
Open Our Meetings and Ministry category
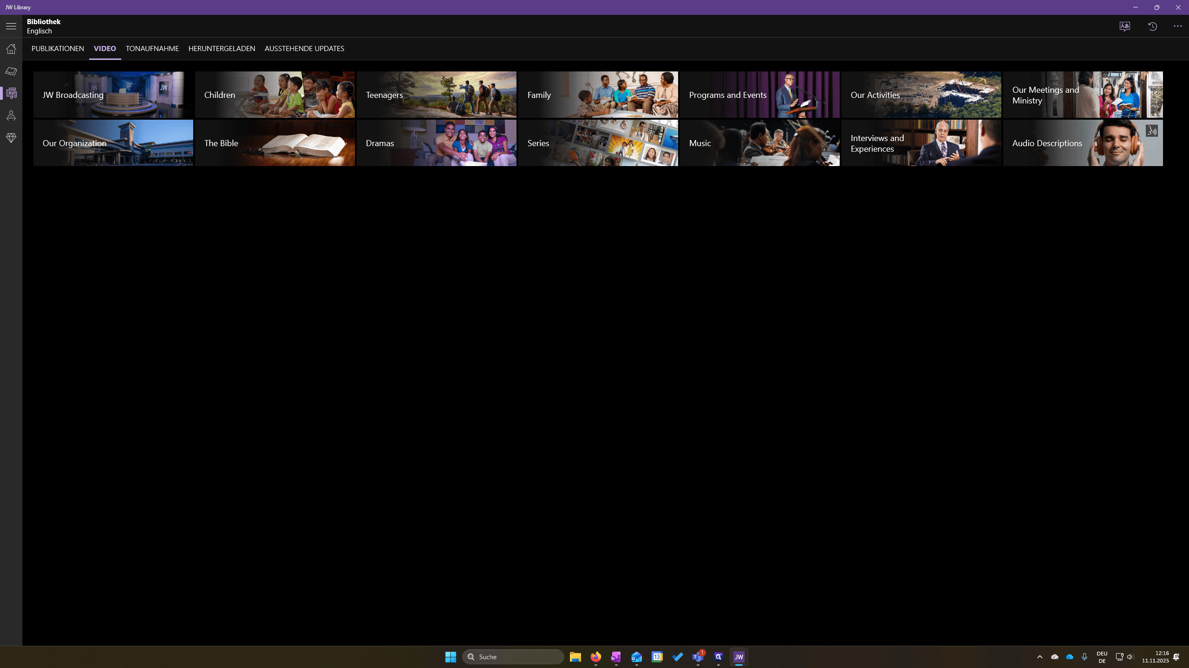[x=1083, y=95]
